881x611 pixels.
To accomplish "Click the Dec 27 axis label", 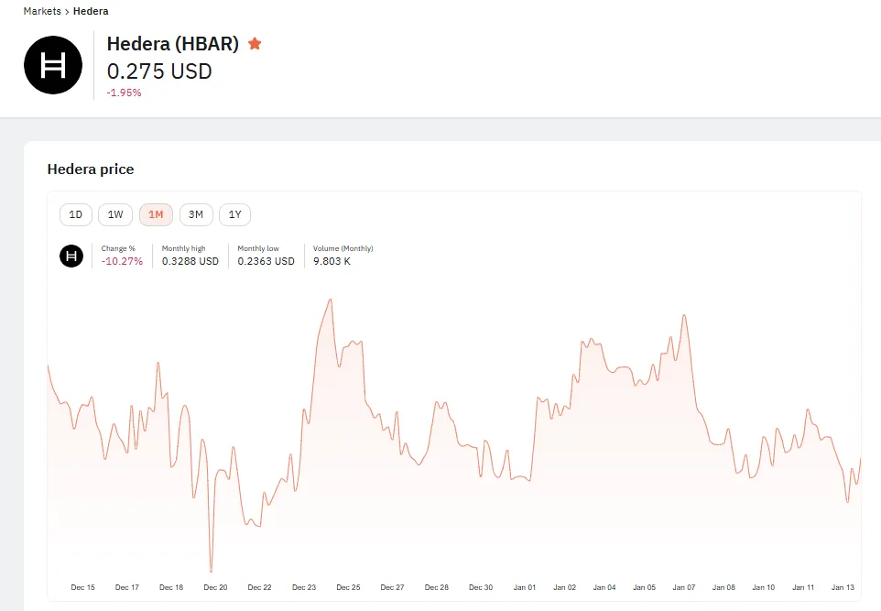I will 392,587.
